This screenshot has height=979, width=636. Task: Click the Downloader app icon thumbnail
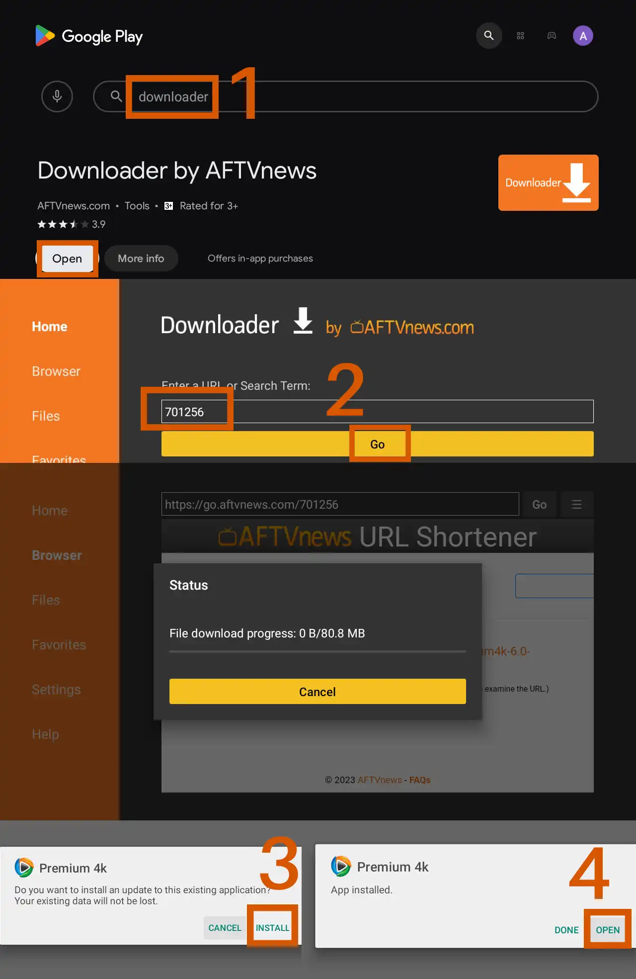click(548, 182)
